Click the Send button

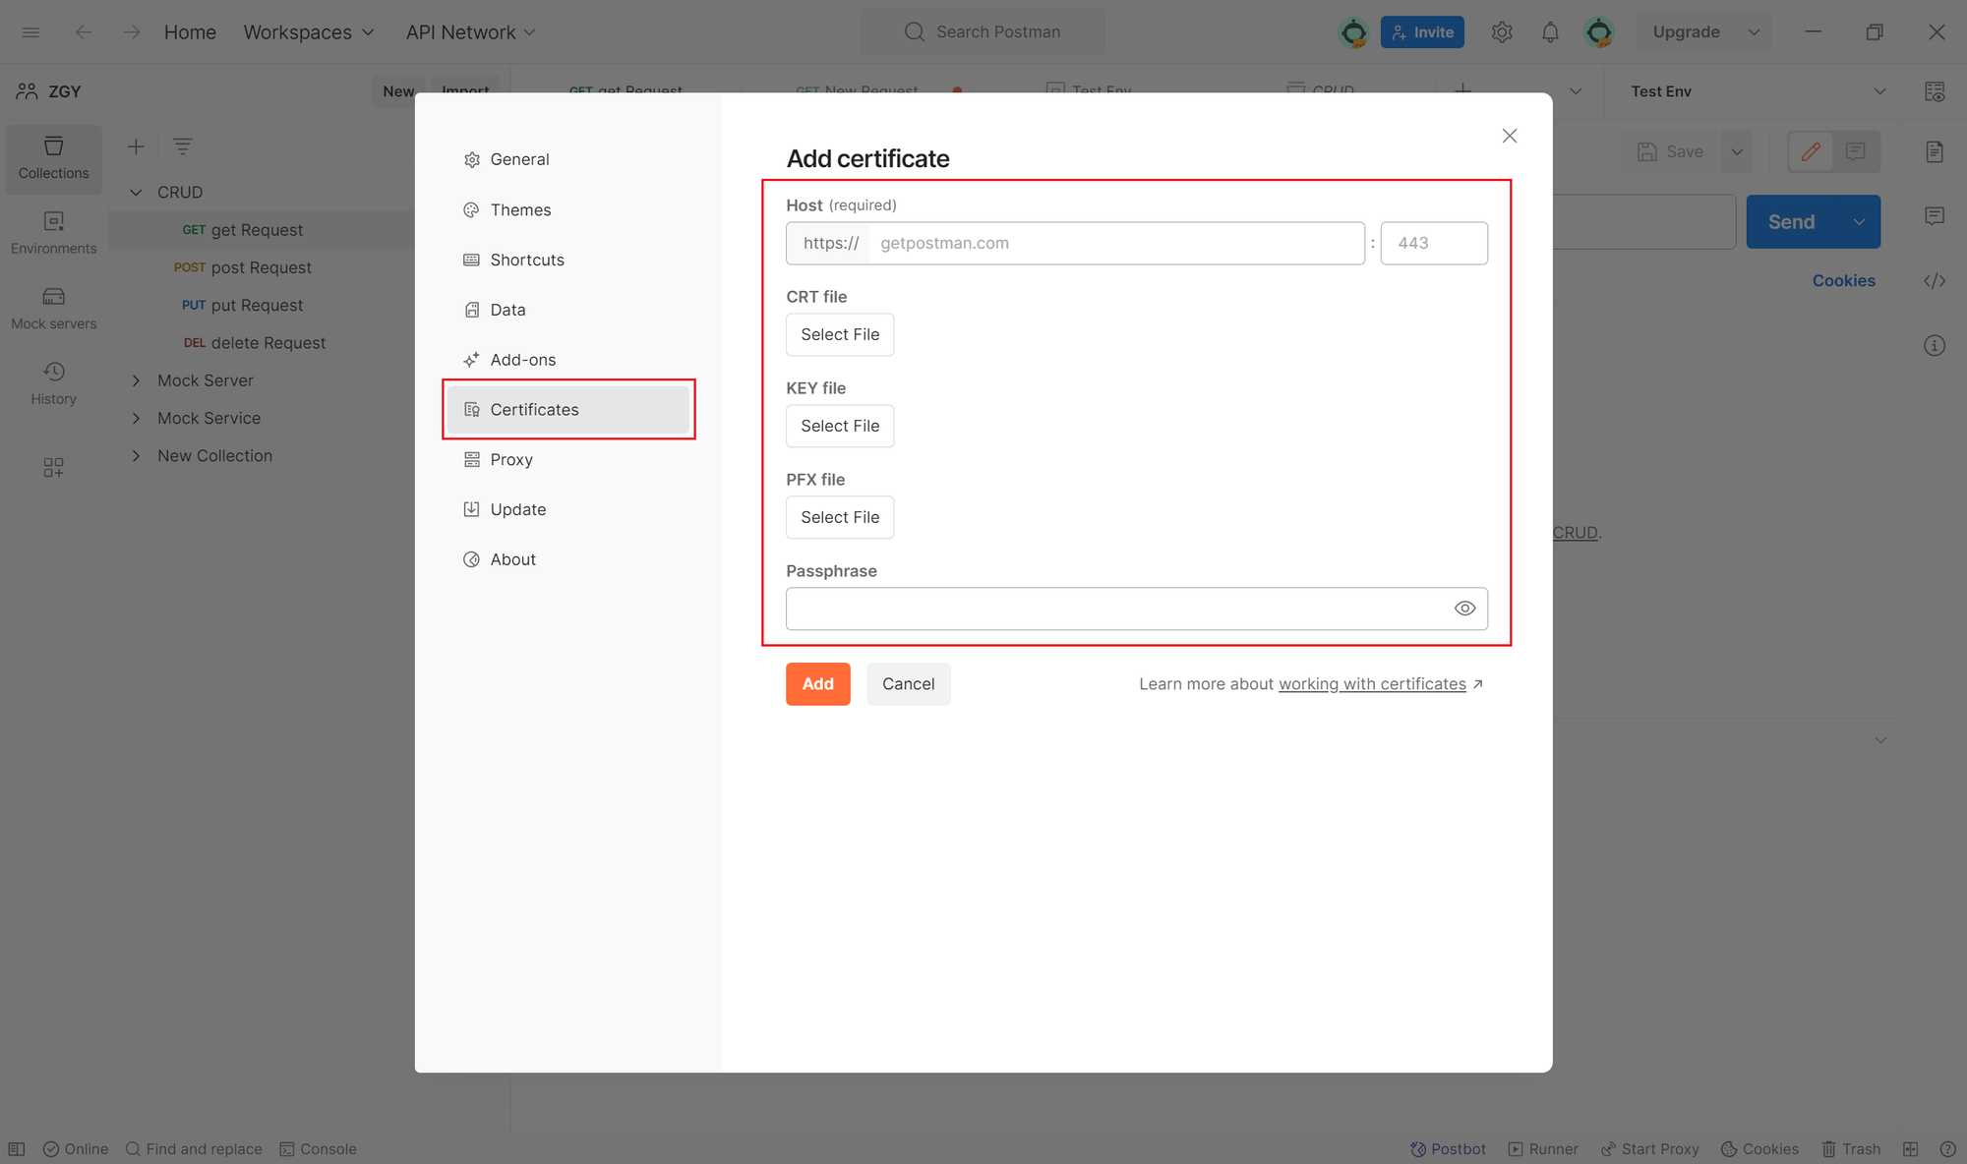(x=1791, y=222)
